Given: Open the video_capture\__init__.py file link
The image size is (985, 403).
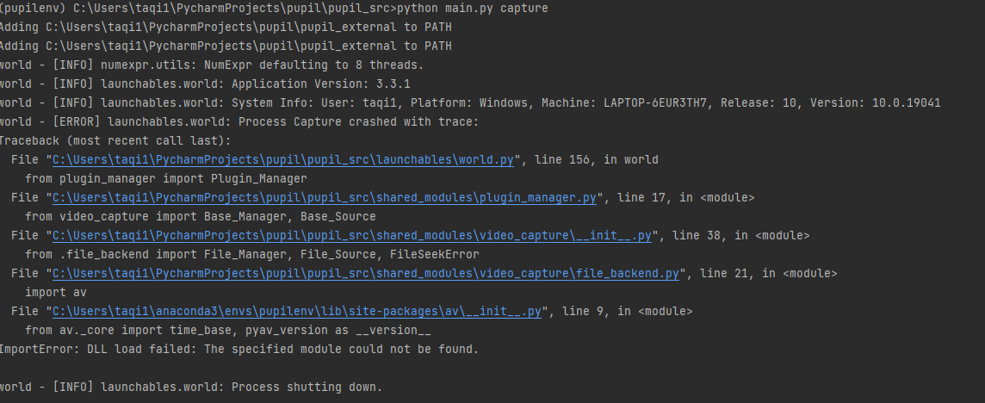Looking at the screenshot, I should [352, 235].
